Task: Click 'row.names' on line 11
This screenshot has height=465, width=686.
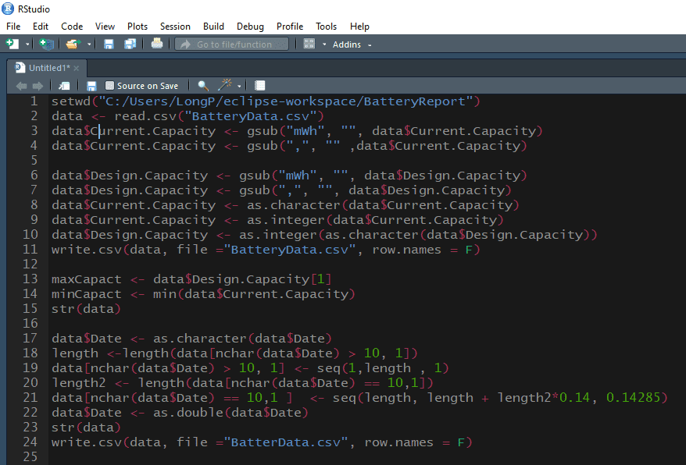Action: [x=406, y=250]
